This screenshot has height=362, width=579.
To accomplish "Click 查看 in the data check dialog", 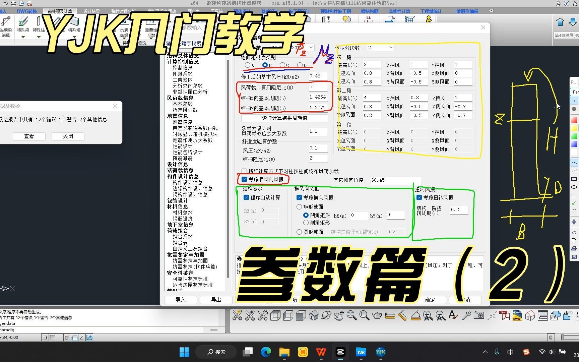I will pyautogui.click(x=29, y=136).
